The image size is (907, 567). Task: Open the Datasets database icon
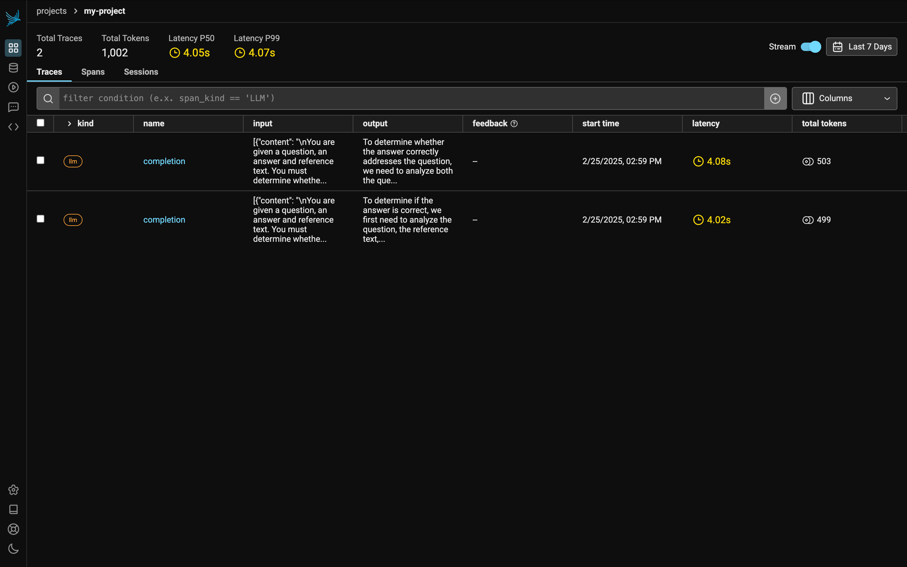tap(13, 68)
